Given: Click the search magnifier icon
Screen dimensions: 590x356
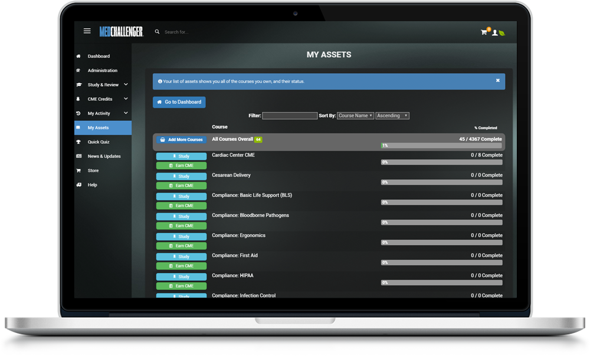Looking at the screenshot, I should [x=157, y=32].
